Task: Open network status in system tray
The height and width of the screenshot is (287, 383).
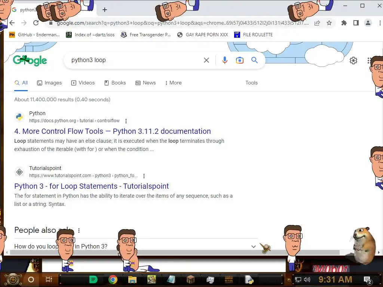Action: 298,280
